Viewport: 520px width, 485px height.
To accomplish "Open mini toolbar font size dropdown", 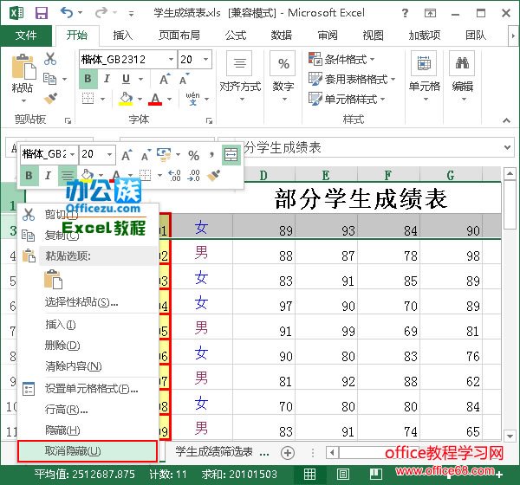I will pos(109,155).
